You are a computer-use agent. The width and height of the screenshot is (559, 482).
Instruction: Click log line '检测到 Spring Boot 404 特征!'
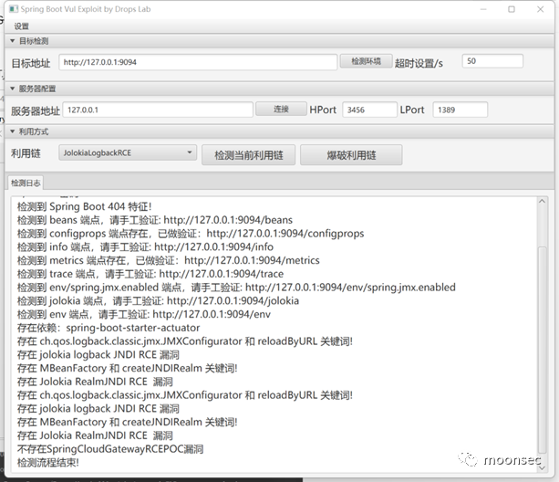(x=85, y=206)
